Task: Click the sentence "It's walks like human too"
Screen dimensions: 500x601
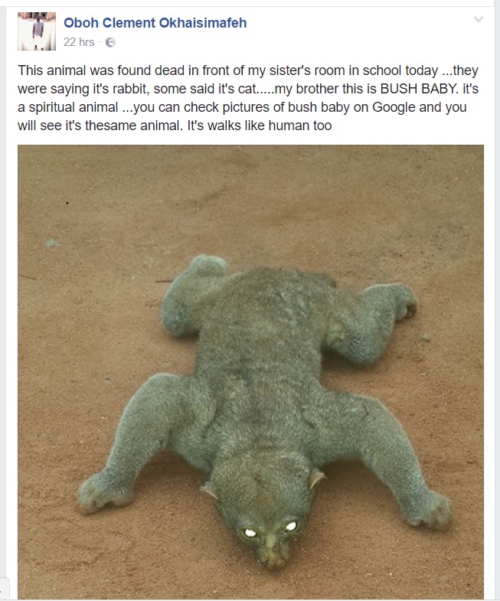Action: 260,126
